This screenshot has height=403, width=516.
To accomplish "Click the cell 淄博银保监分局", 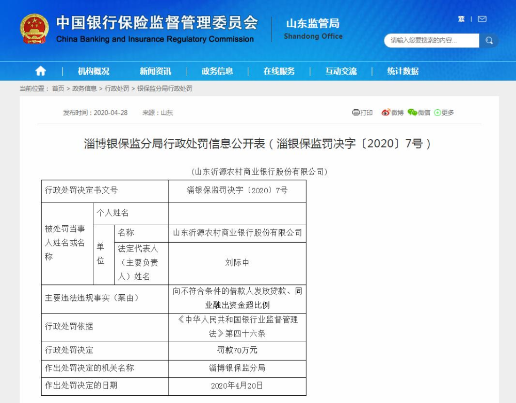I will 237,368.
